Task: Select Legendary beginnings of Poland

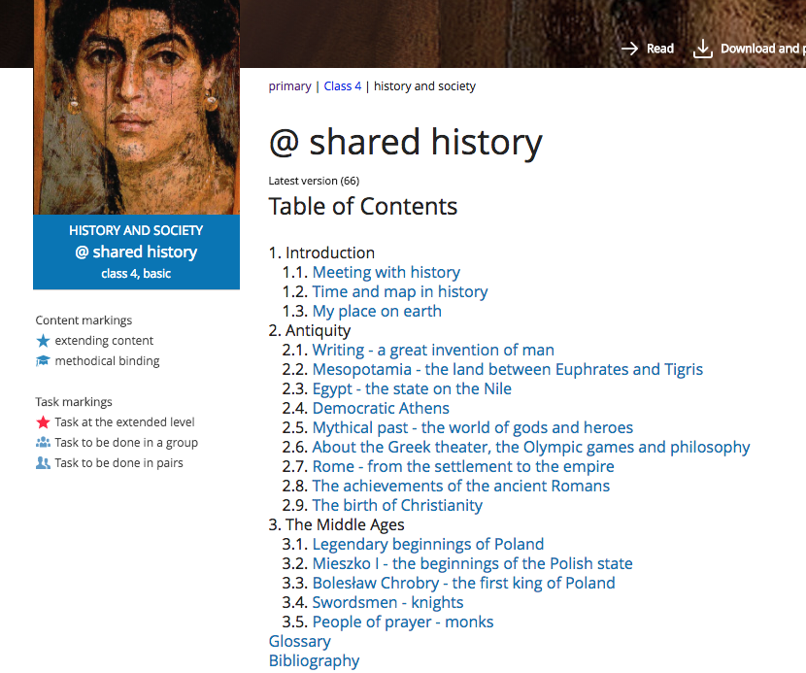Action: pos(428,544)
